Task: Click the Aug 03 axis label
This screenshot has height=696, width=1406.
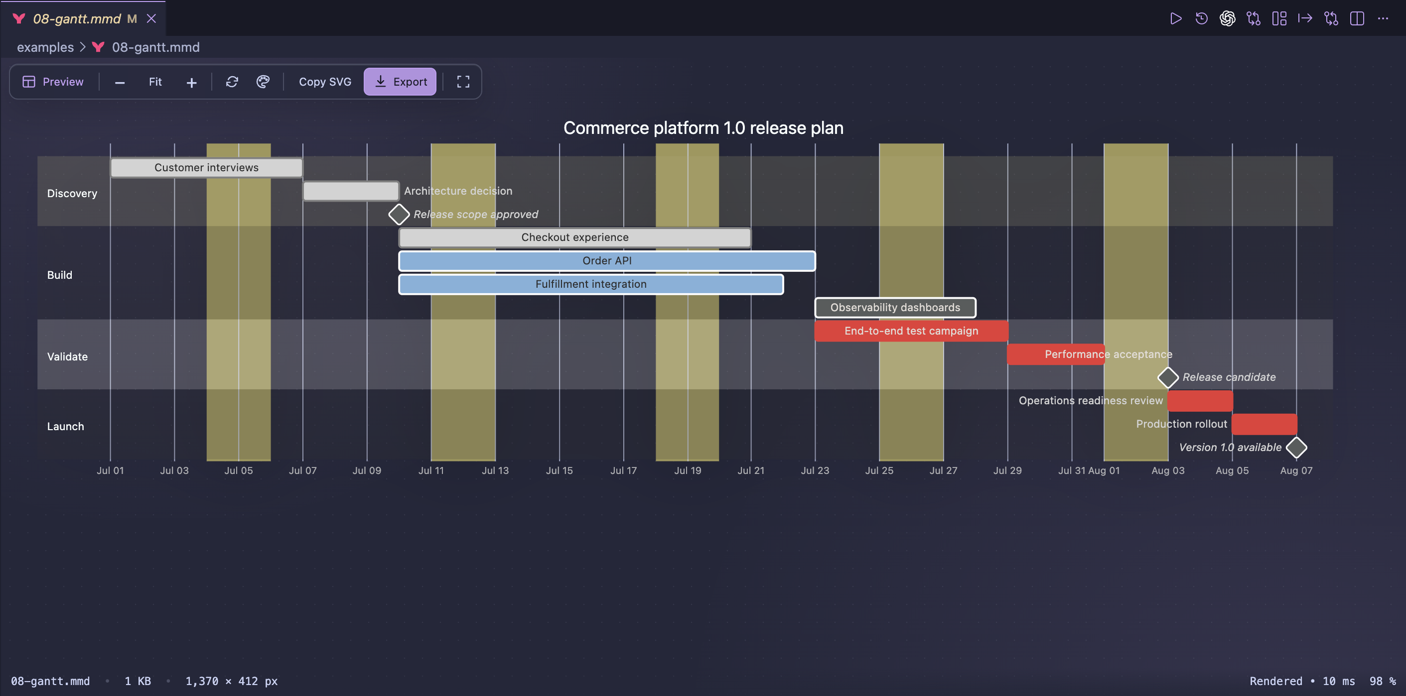Action: point(1168,470)
